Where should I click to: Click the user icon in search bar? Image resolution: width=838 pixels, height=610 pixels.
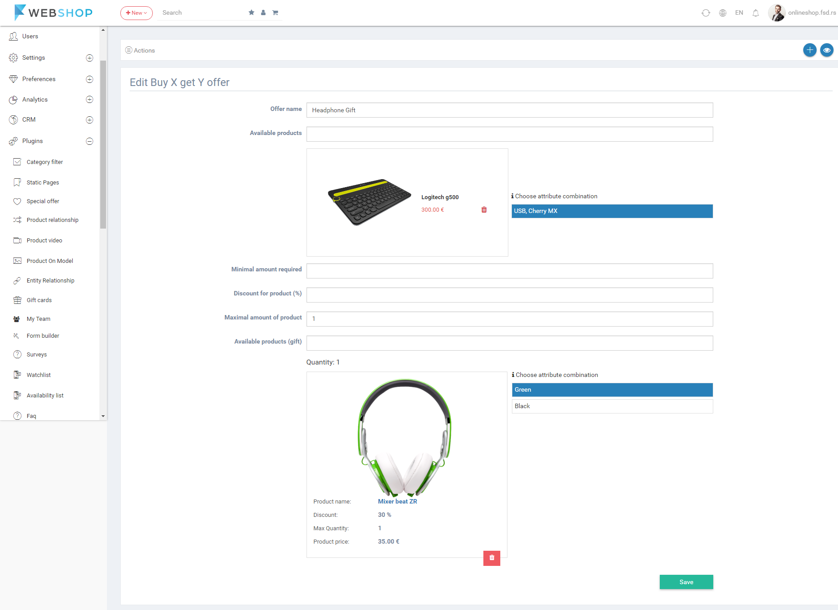pyautogui.click(x=263, y=12)
